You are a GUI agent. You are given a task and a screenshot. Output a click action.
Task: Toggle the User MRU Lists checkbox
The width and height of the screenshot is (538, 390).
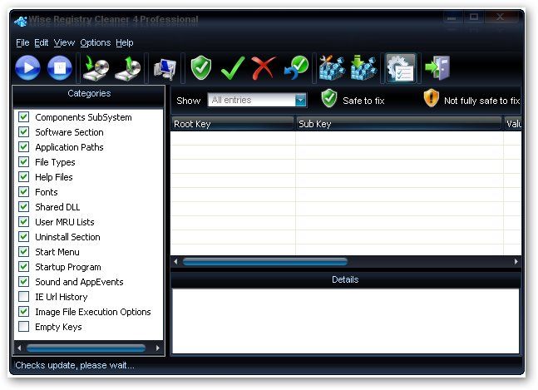pos(23,221)
